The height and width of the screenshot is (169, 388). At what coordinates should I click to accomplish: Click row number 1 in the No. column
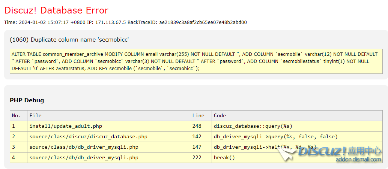click(18, 126)
